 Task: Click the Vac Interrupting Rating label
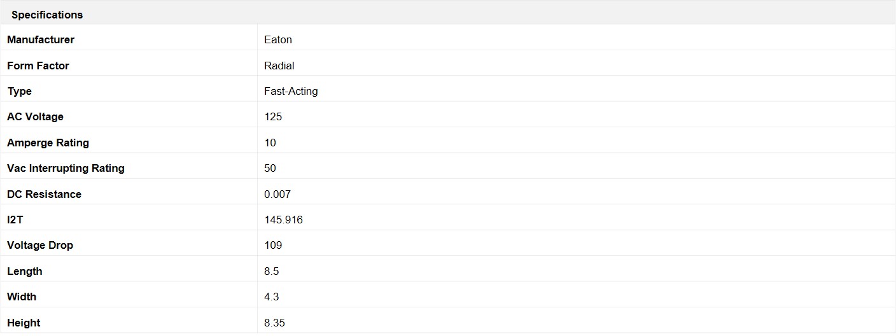coord(66,168)
